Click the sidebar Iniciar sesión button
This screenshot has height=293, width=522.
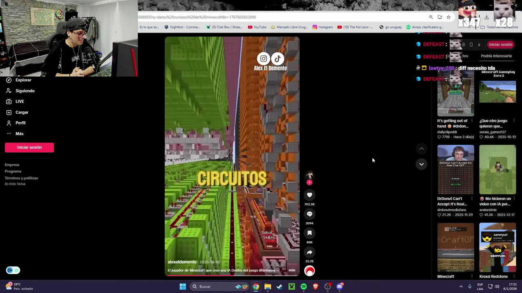coord(29,147)
